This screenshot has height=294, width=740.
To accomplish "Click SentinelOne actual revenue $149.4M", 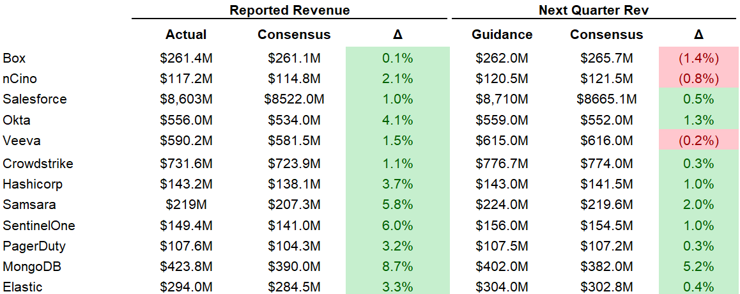I will (186, 226).
